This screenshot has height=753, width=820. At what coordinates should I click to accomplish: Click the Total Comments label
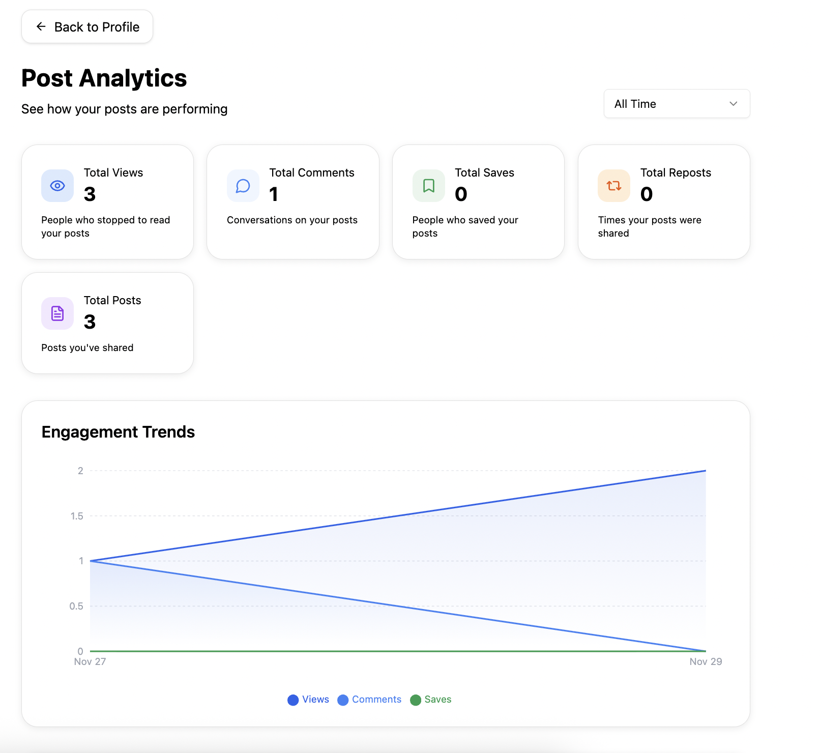312,173
